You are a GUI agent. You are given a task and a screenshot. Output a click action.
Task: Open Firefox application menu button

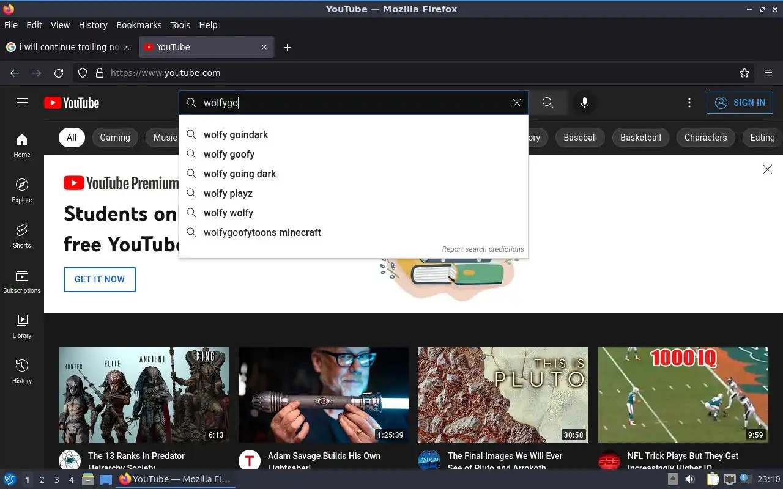pyautogui.click(x=768, y=73)
